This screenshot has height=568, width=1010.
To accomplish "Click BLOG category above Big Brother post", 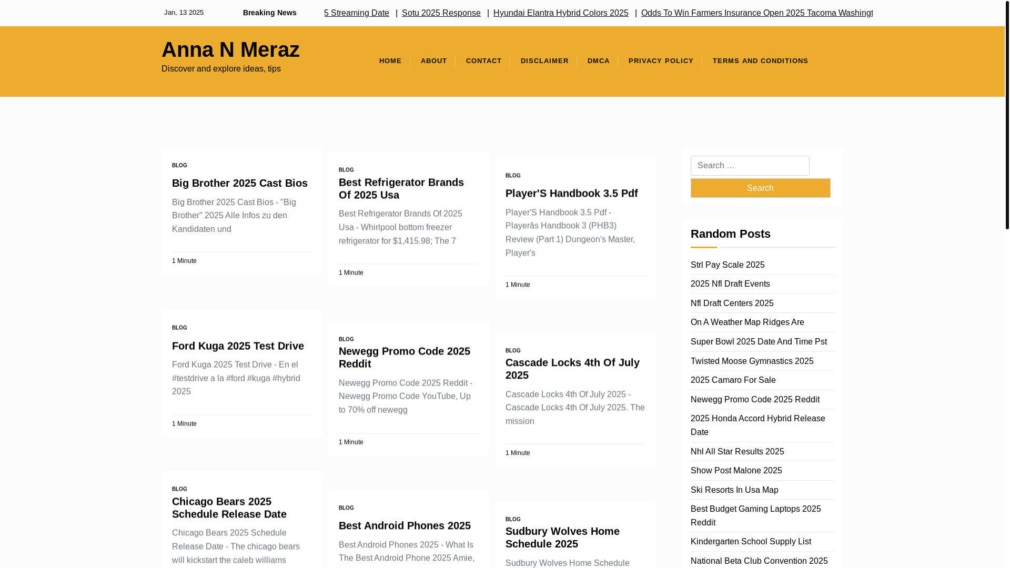I will point(179,165).
